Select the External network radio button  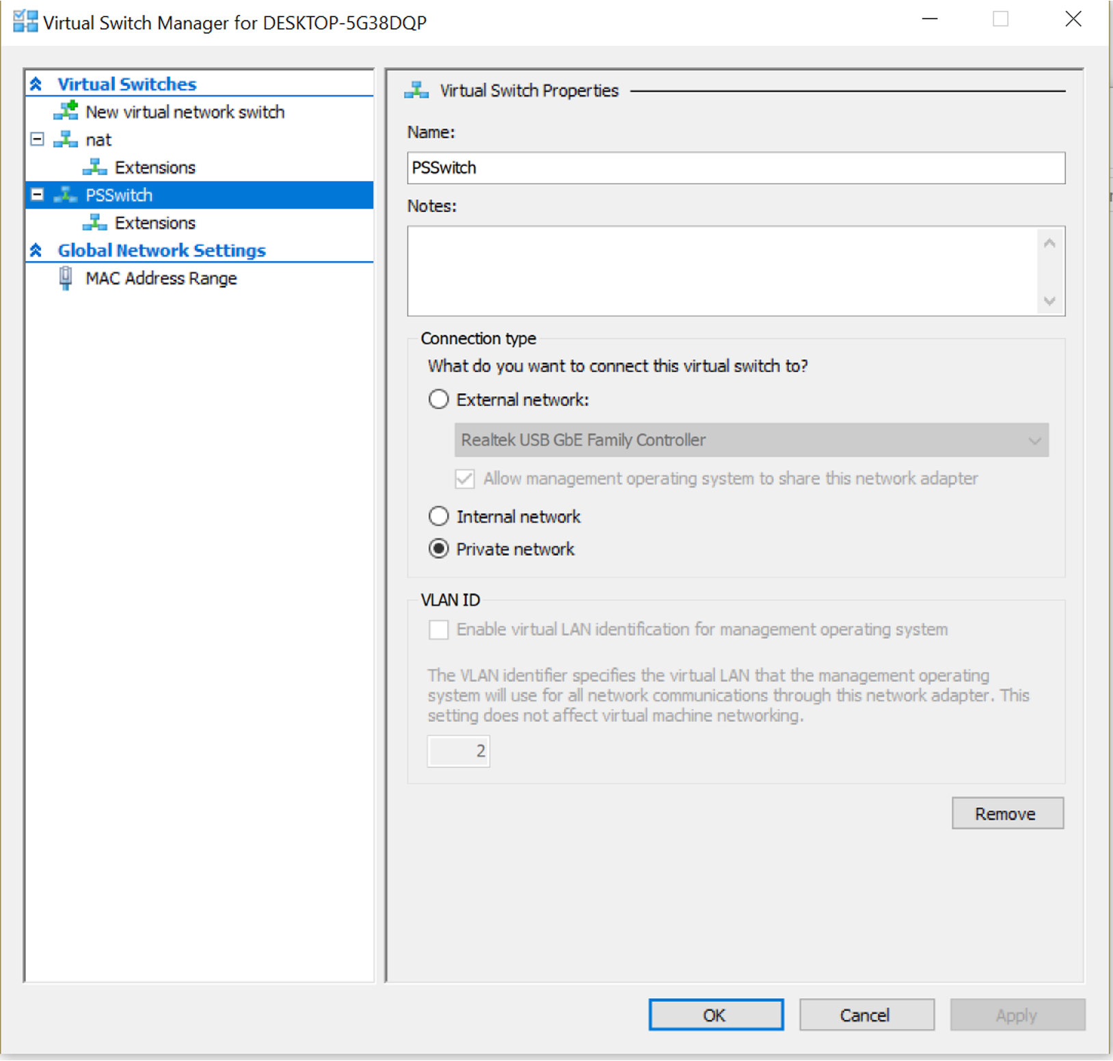click(438, 399)
